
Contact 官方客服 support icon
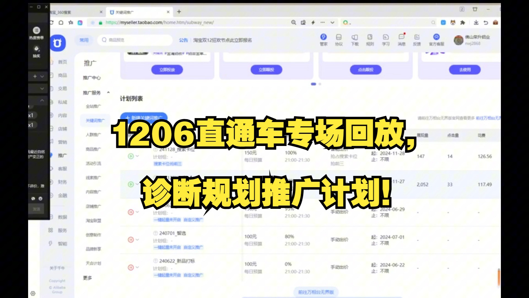(436, 37)
